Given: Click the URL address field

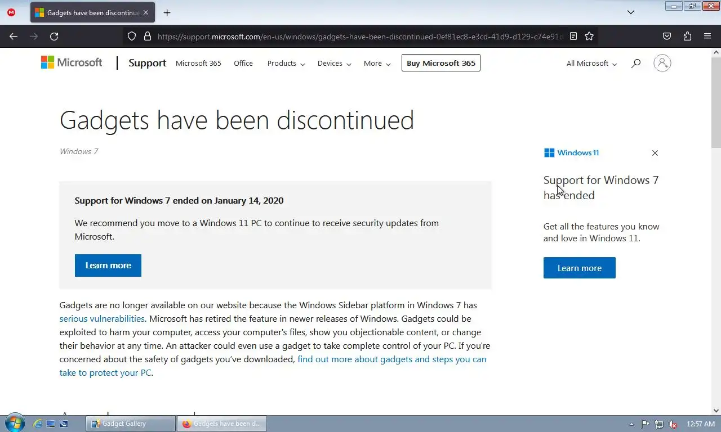Looking at the screenshot, I should 360,36.
